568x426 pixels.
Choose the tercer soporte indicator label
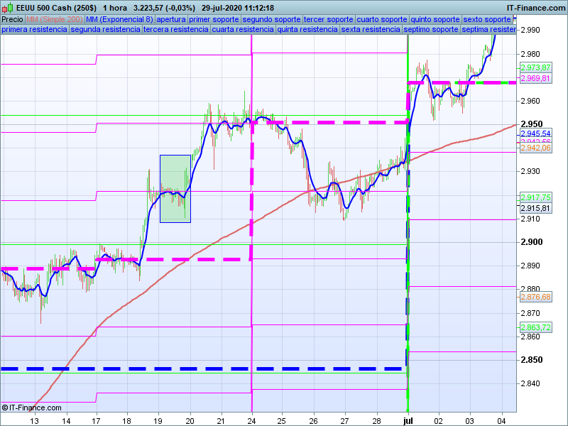click(327, 19)
